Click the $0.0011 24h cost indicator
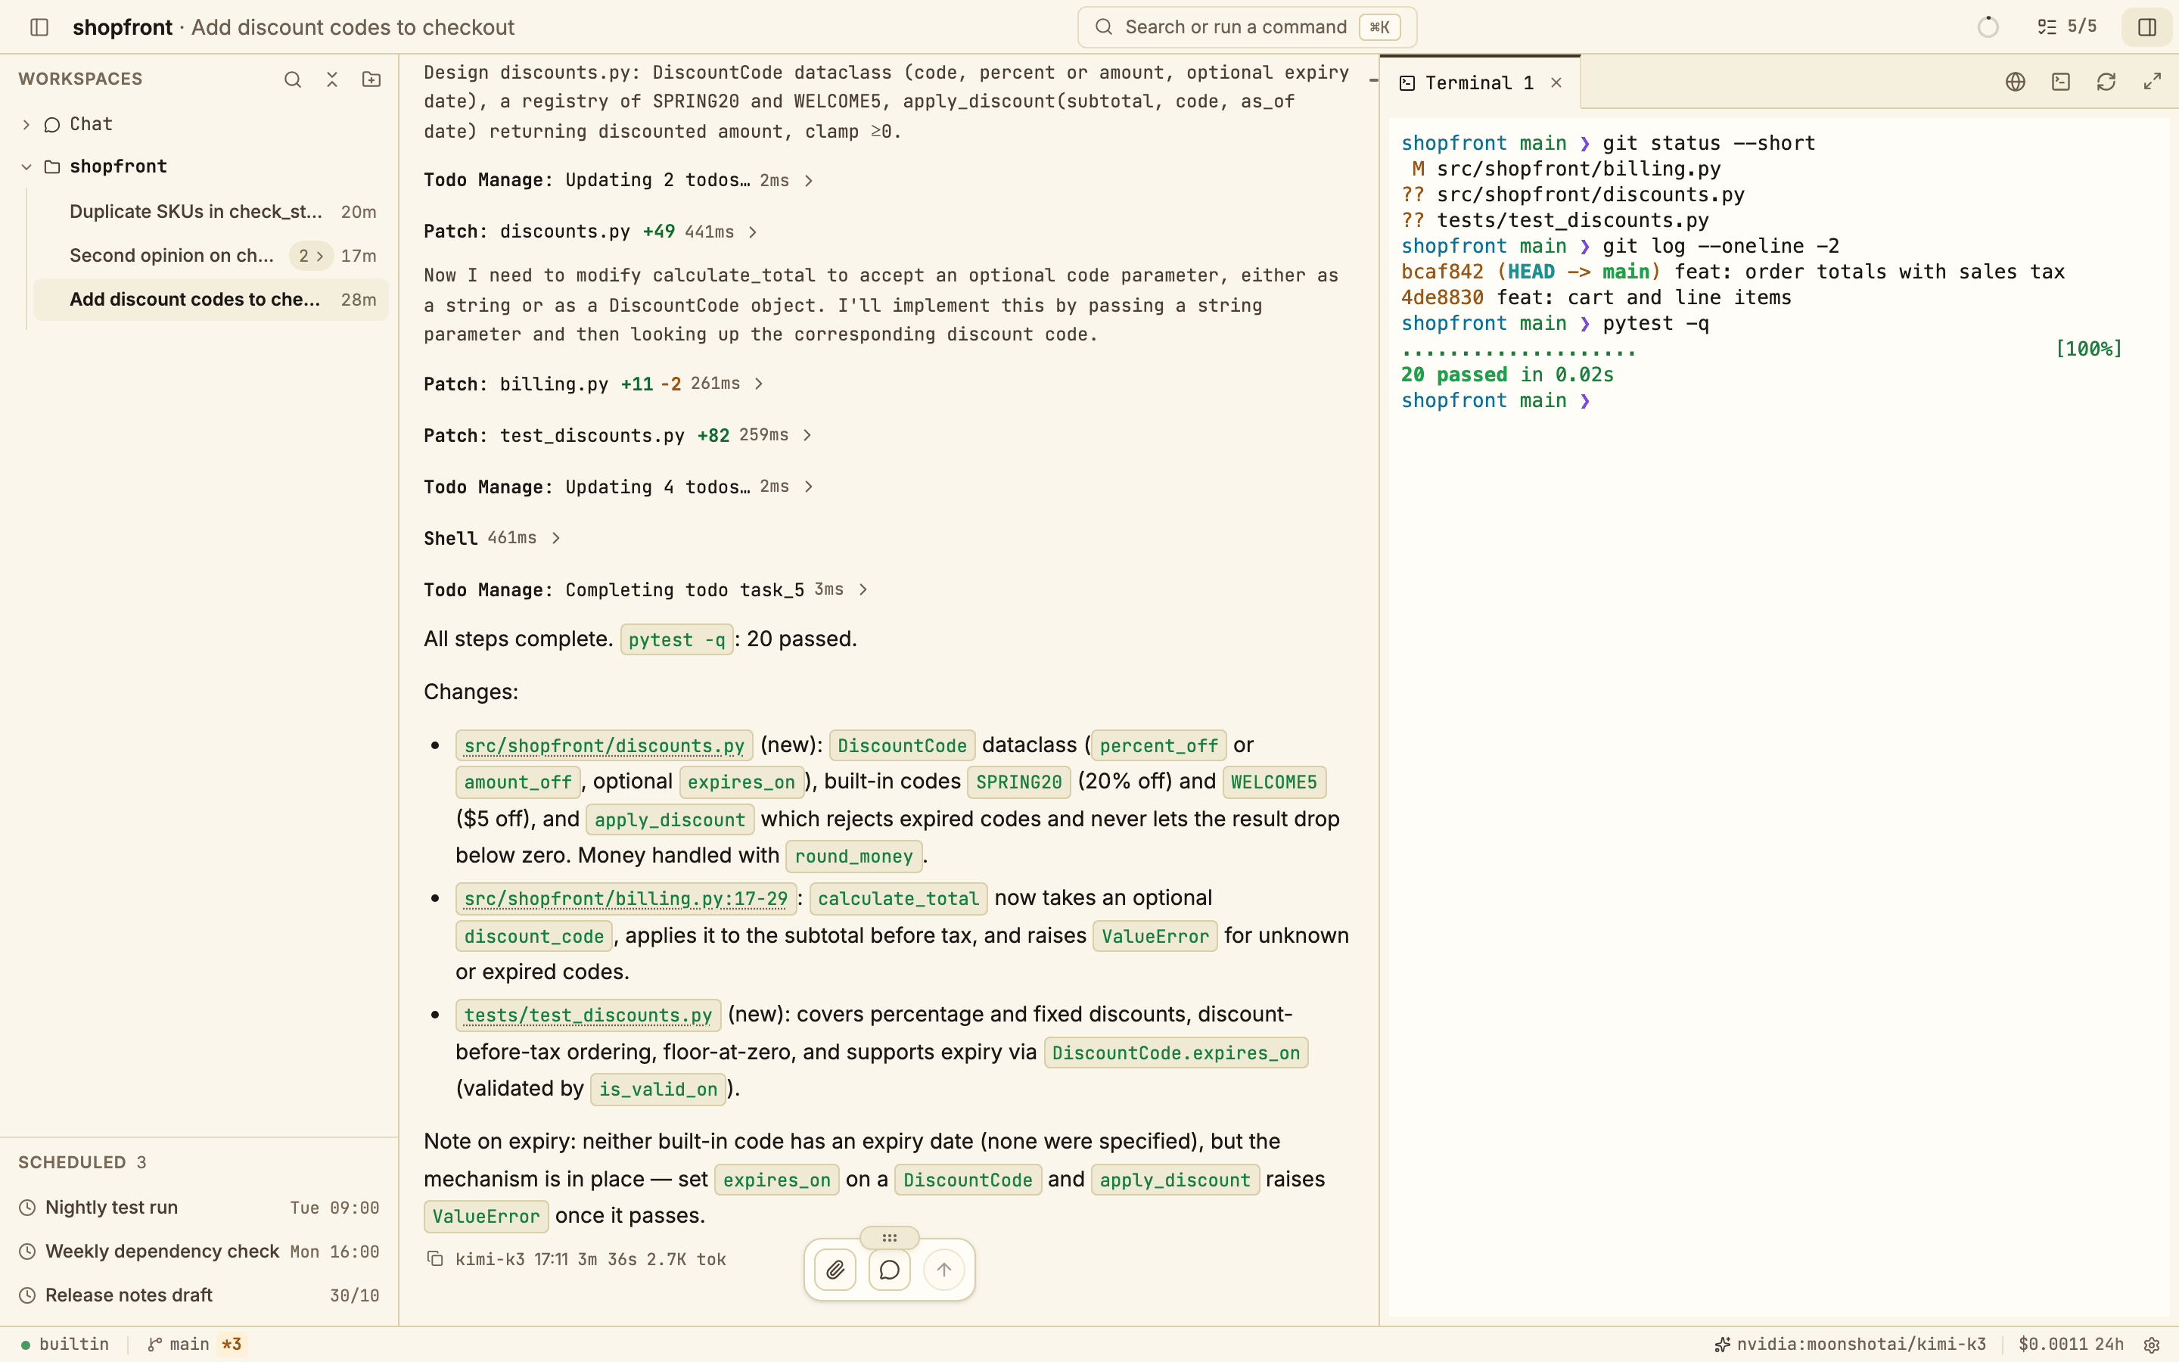2179x1362 pixels. click(x=2070, y=1344)
